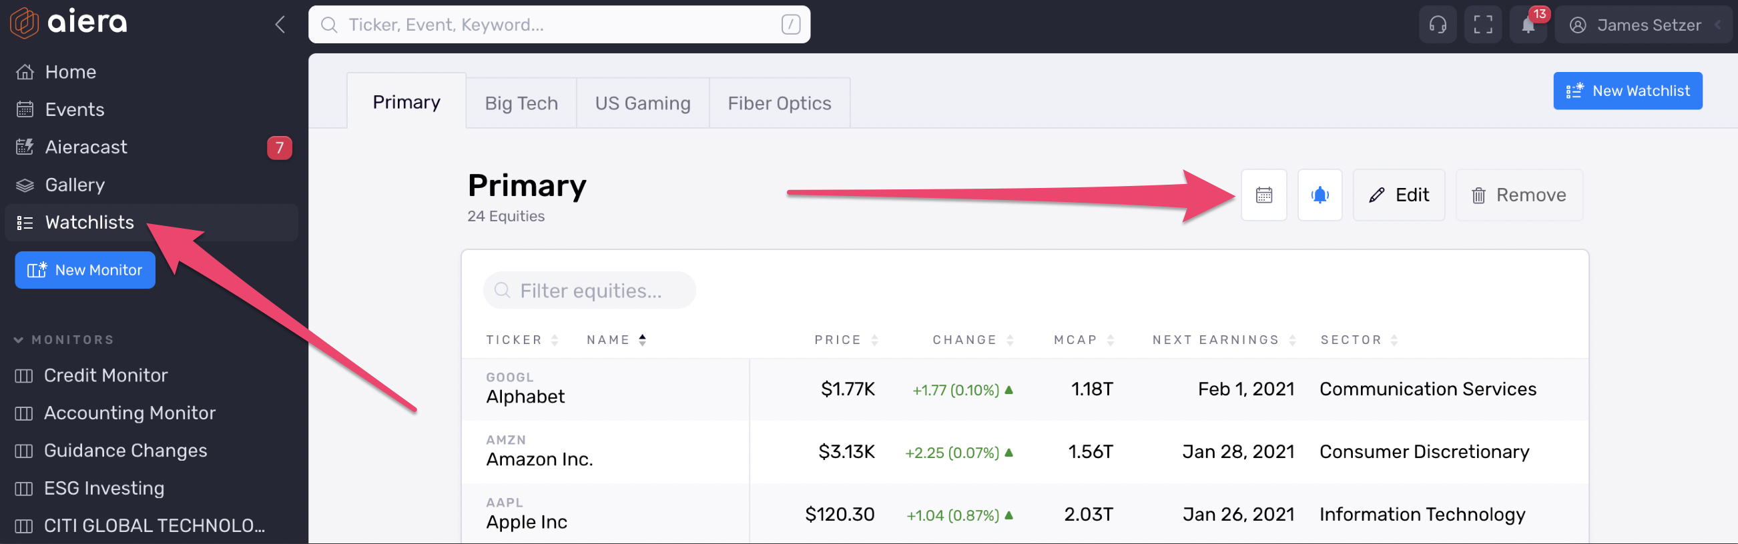Click the search magnifier icon
1738x544 pixels.
328,25
